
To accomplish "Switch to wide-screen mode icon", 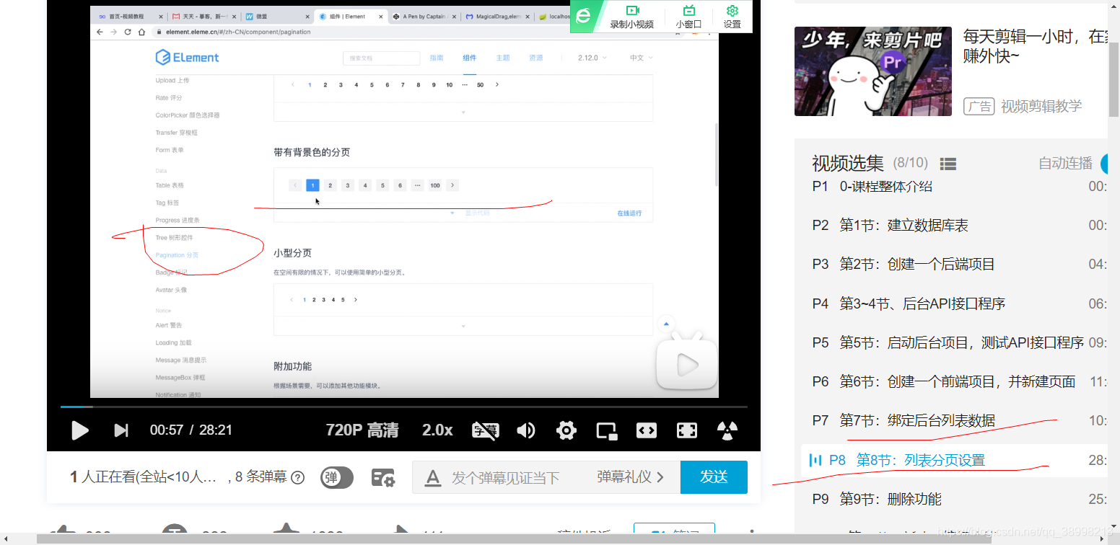I will (647, 430).
